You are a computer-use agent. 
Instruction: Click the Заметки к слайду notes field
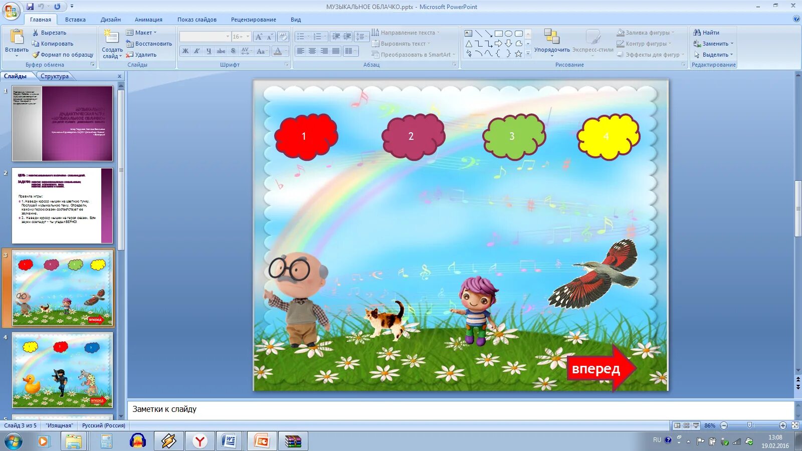click(461, 410)
